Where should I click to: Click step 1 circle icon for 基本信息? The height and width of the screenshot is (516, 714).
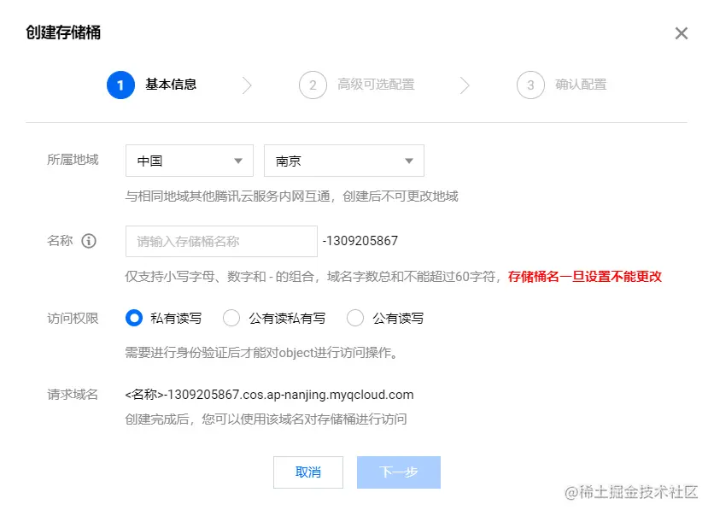120,85
